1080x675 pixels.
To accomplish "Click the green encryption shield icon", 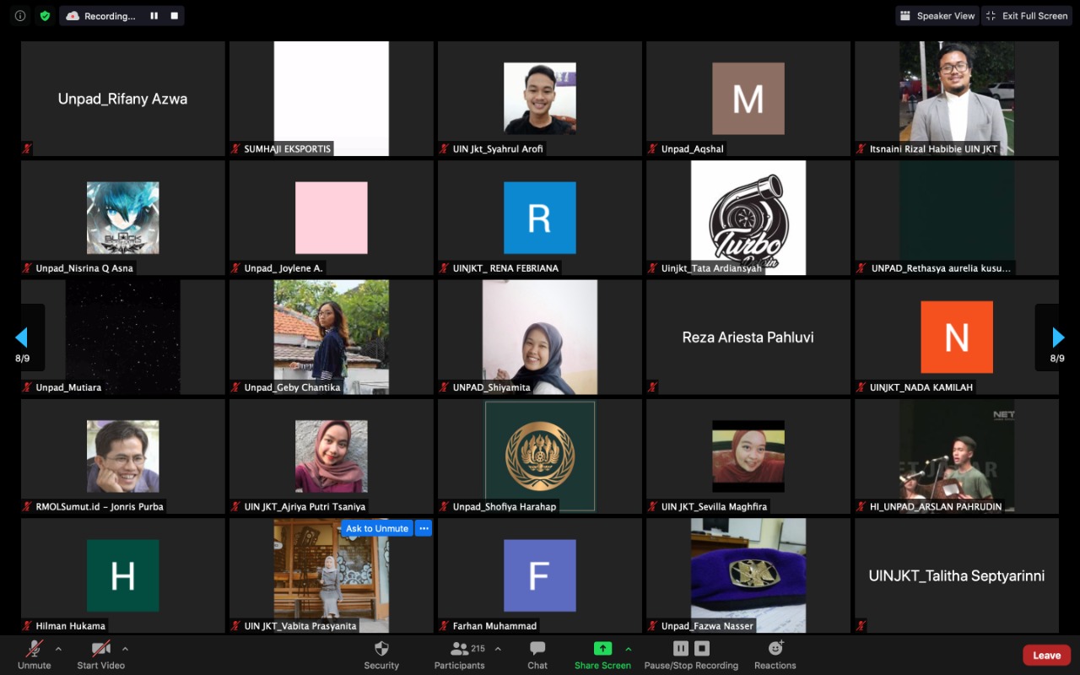I will (x=45, y=16).
